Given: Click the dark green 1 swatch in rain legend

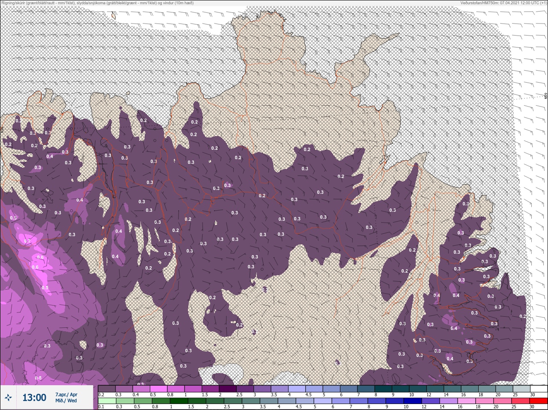Looking at the screenshot, I should [x=179, y=401].
